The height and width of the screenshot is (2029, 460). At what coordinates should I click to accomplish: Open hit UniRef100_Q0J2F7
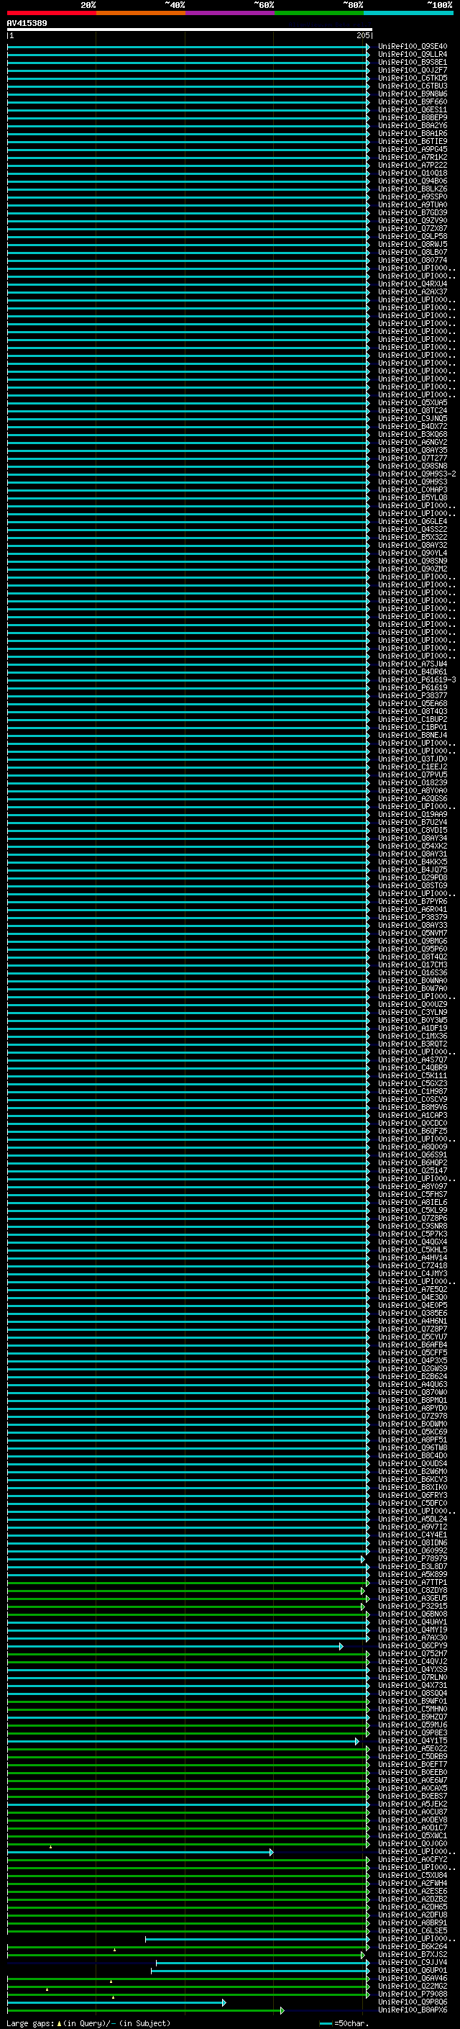412,70
